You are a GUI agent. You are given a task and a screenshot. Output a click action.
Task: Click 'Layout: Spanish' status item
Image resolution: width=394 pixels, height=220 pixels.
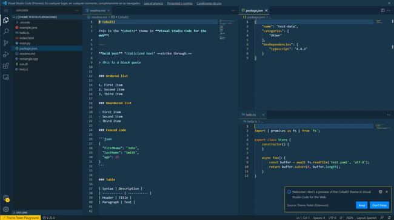[x=367, y=218]
